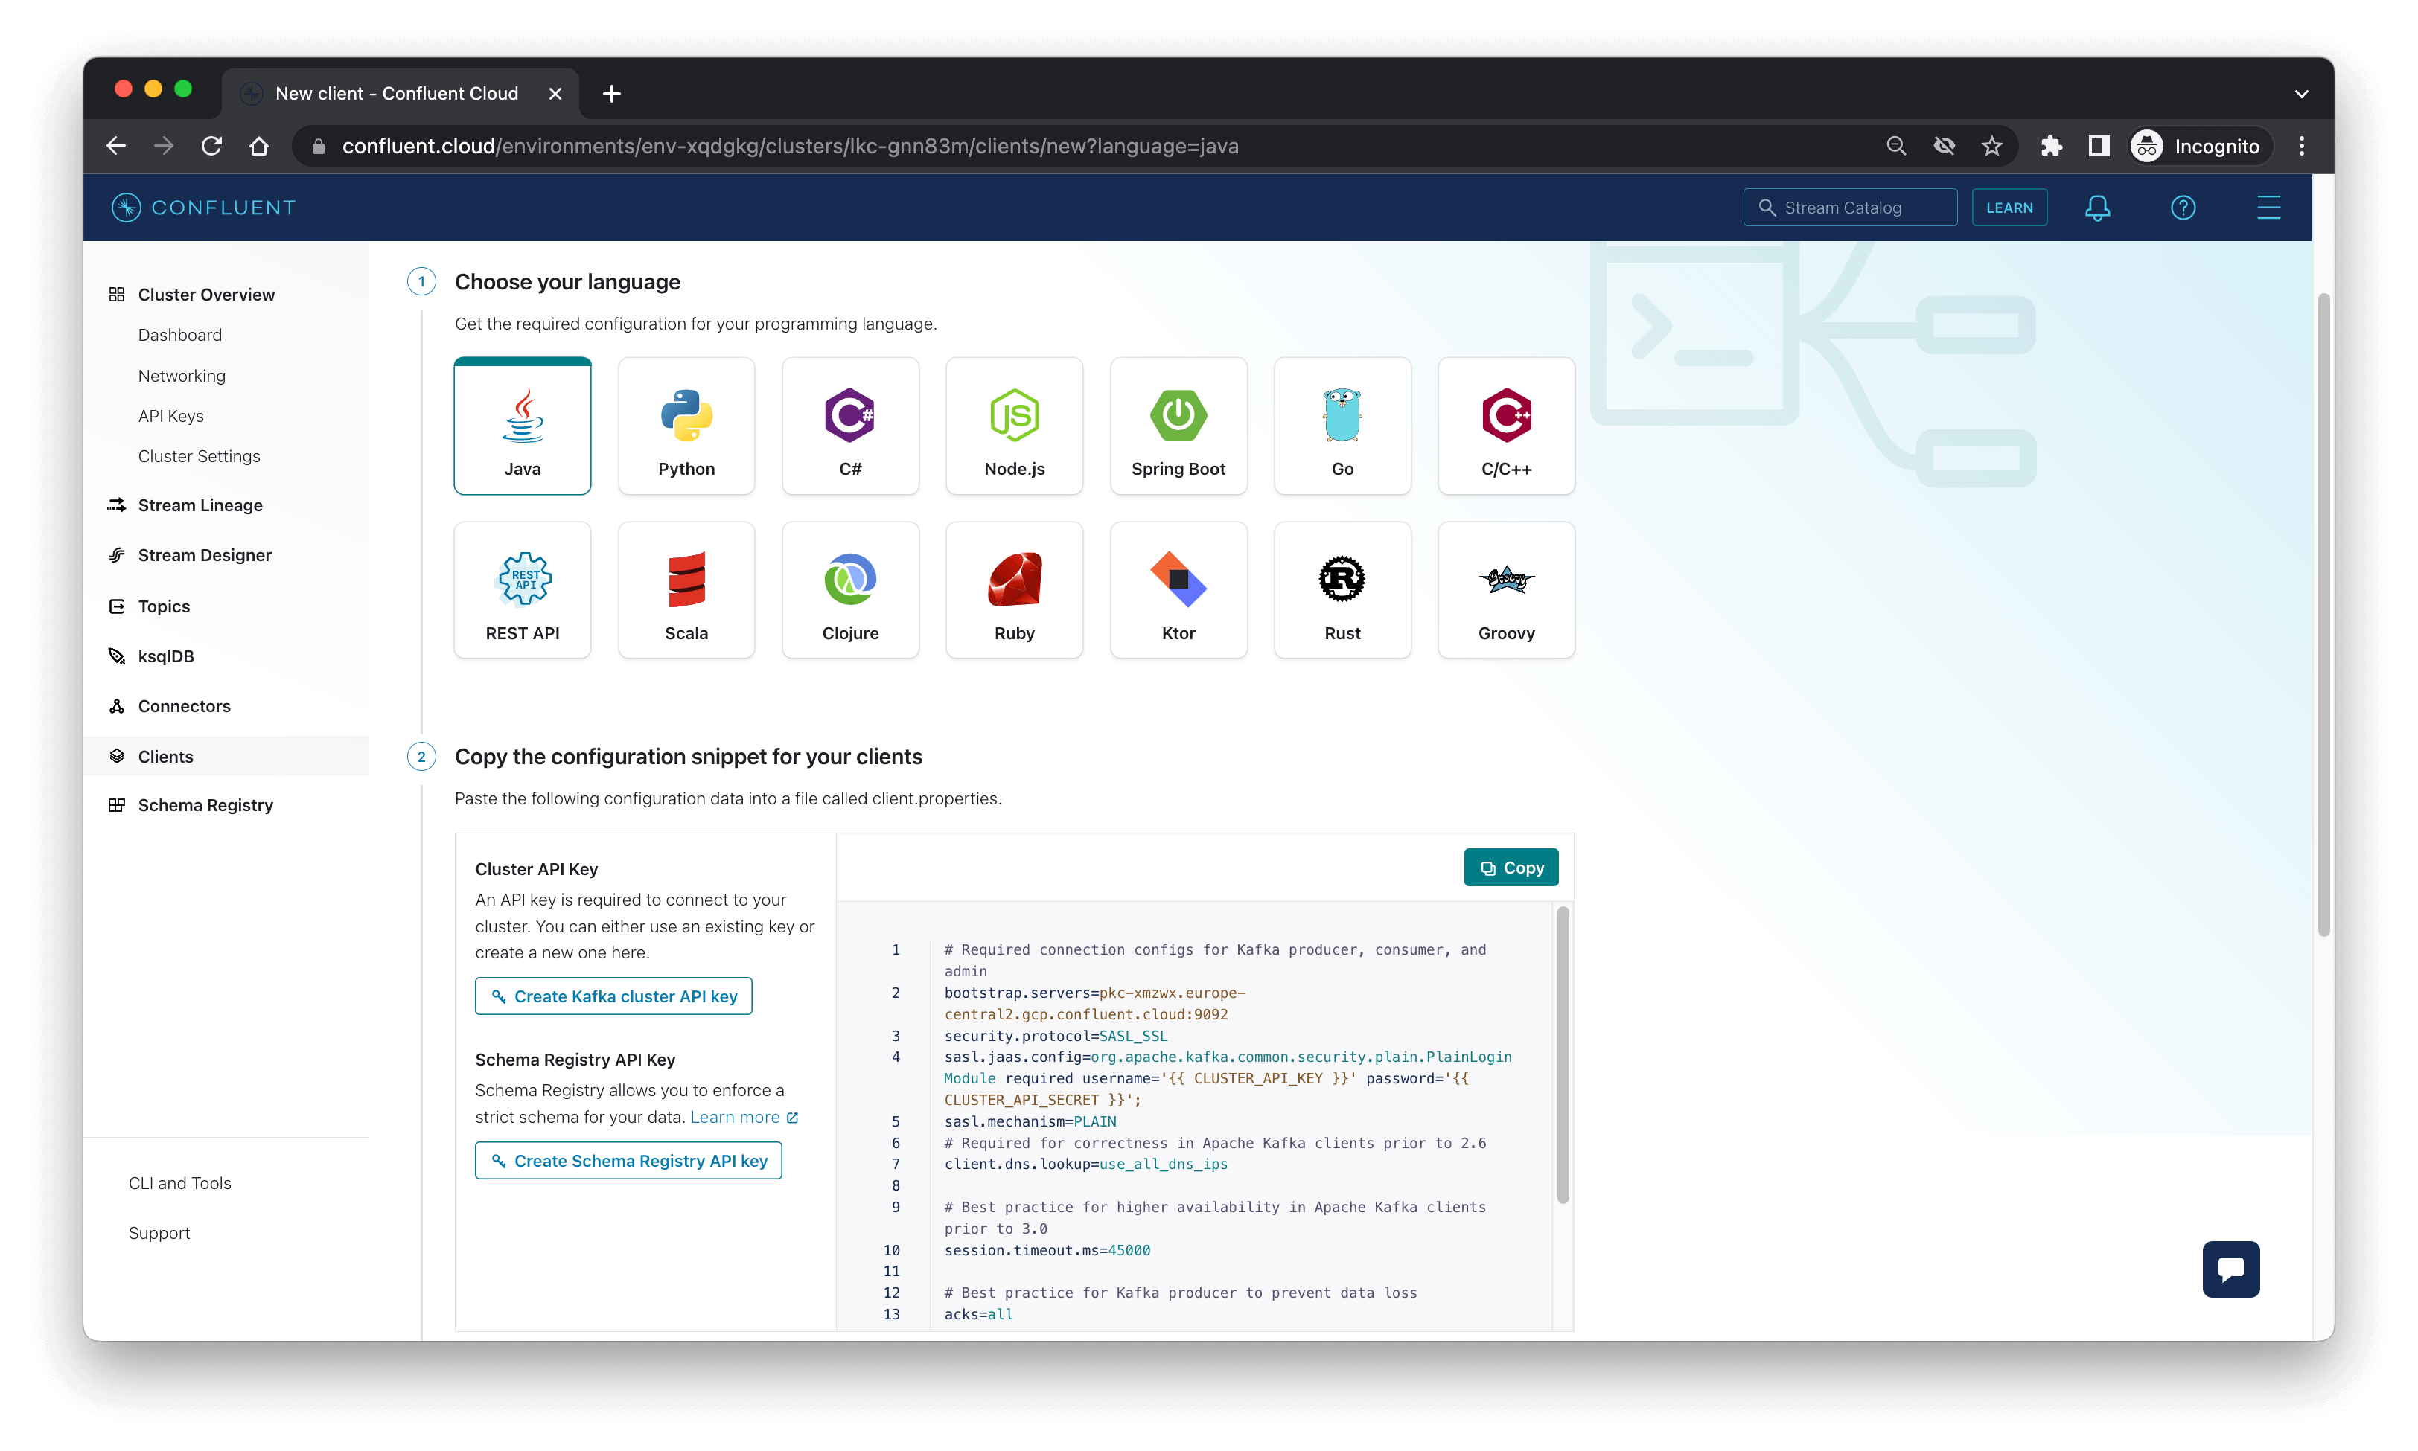Screen dimensions: 2418x1451
Task: Choose the Rust language card
Action: [x=1342, y=589]
